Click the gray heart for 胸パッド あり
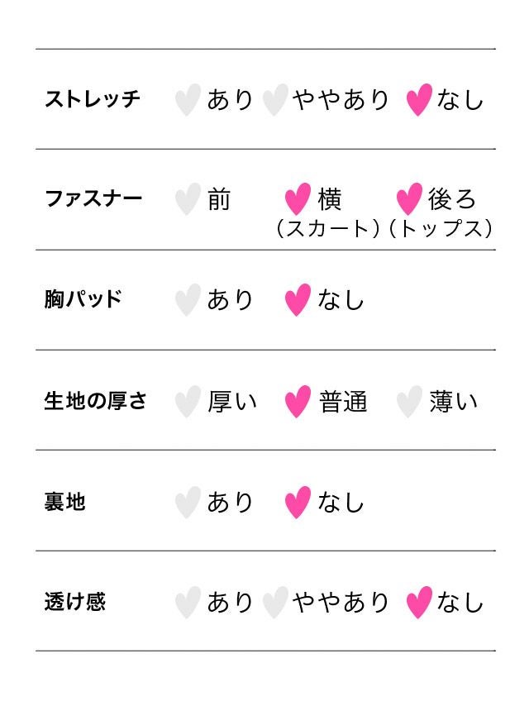Screen dimensions: 529x706 [x=188, y=300]
